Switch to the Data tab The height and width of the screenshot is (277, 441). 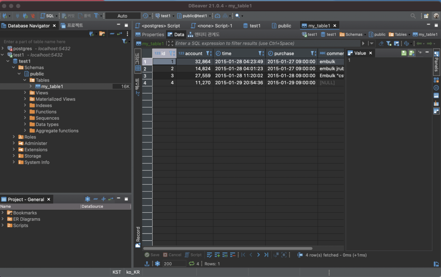(x=176, y=34)
